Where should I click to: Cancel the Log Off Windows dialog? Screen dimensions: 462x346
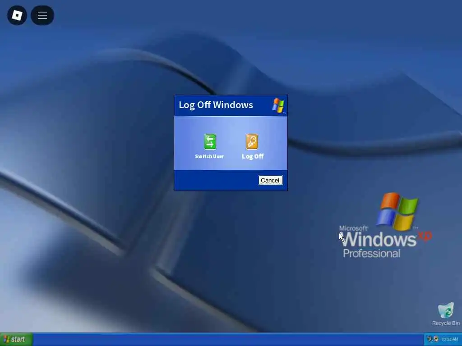270,180
